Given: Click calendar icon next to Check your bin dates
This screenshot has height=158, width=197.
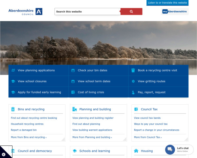Looking at the screenshot, I should 73,70.
